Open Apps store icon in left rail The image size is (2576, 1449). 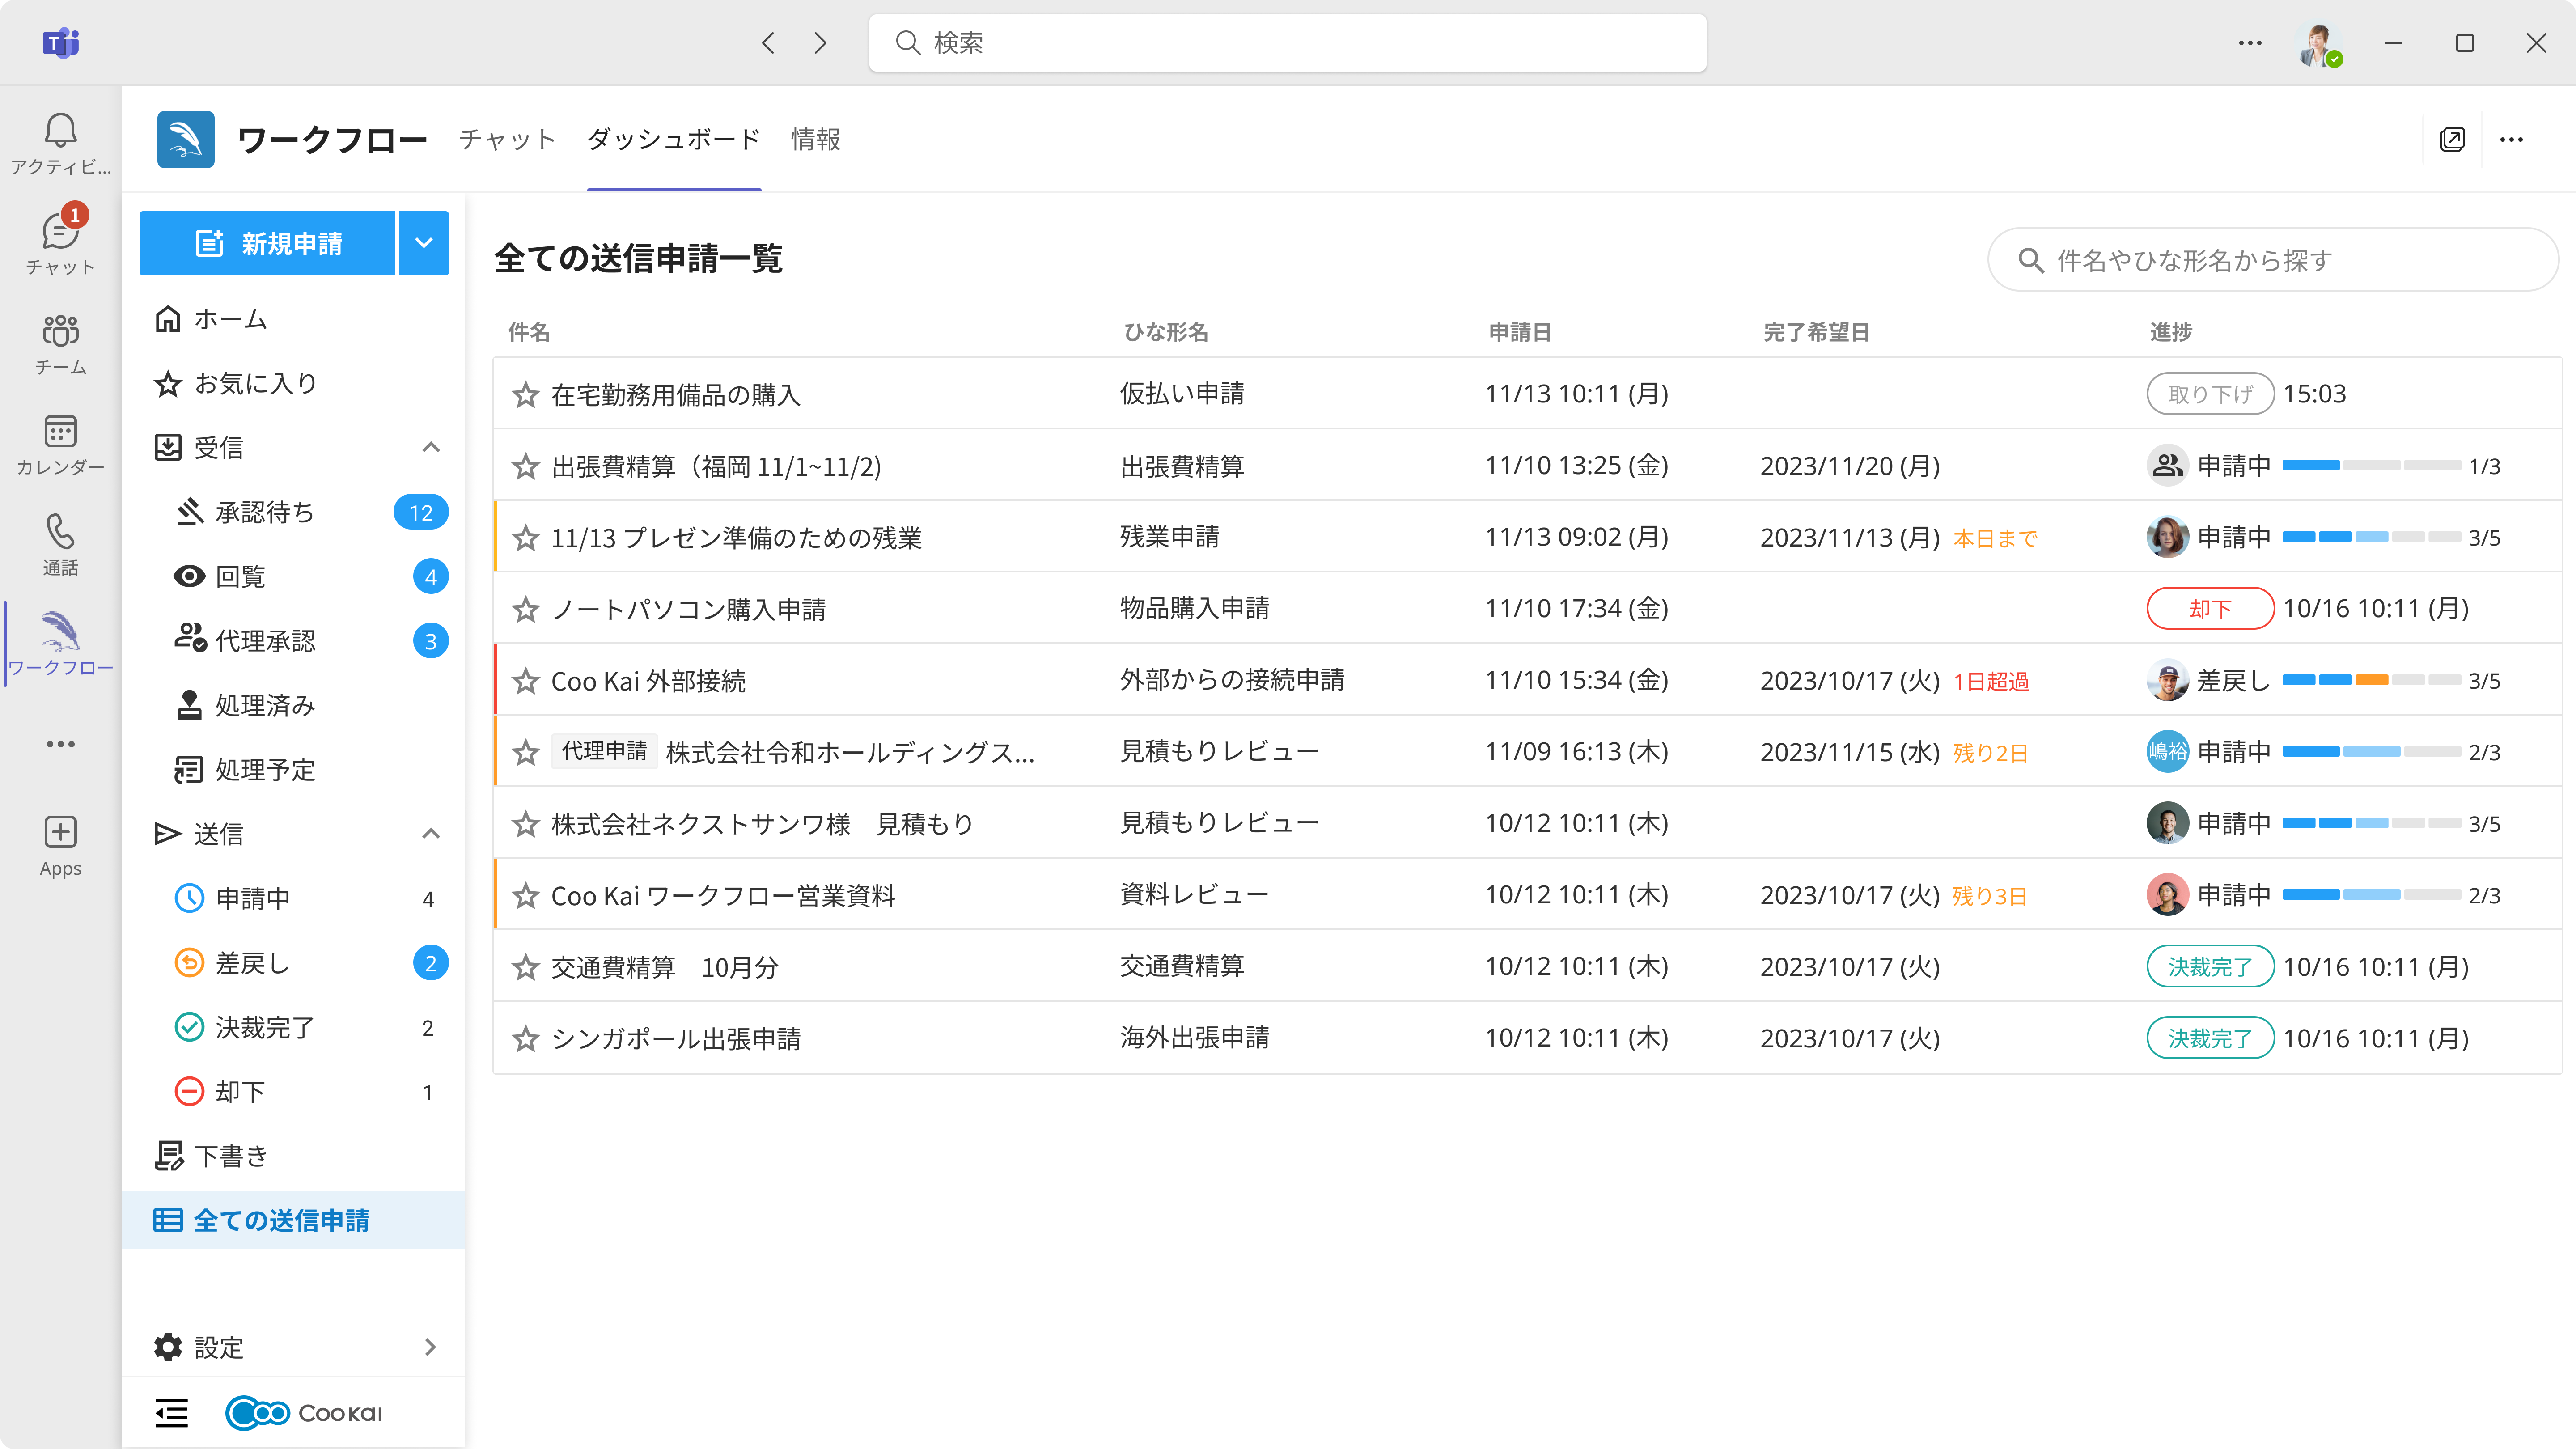pyautogui.click(x=60, y=832)
